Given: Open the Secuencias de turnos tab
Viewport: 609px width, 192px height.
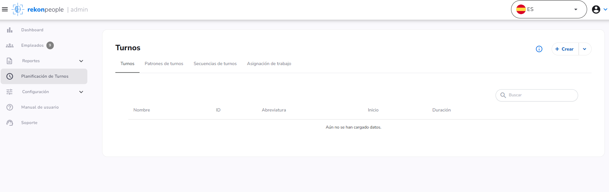Looking at the screenshot, I should click(x=215, y=64).
